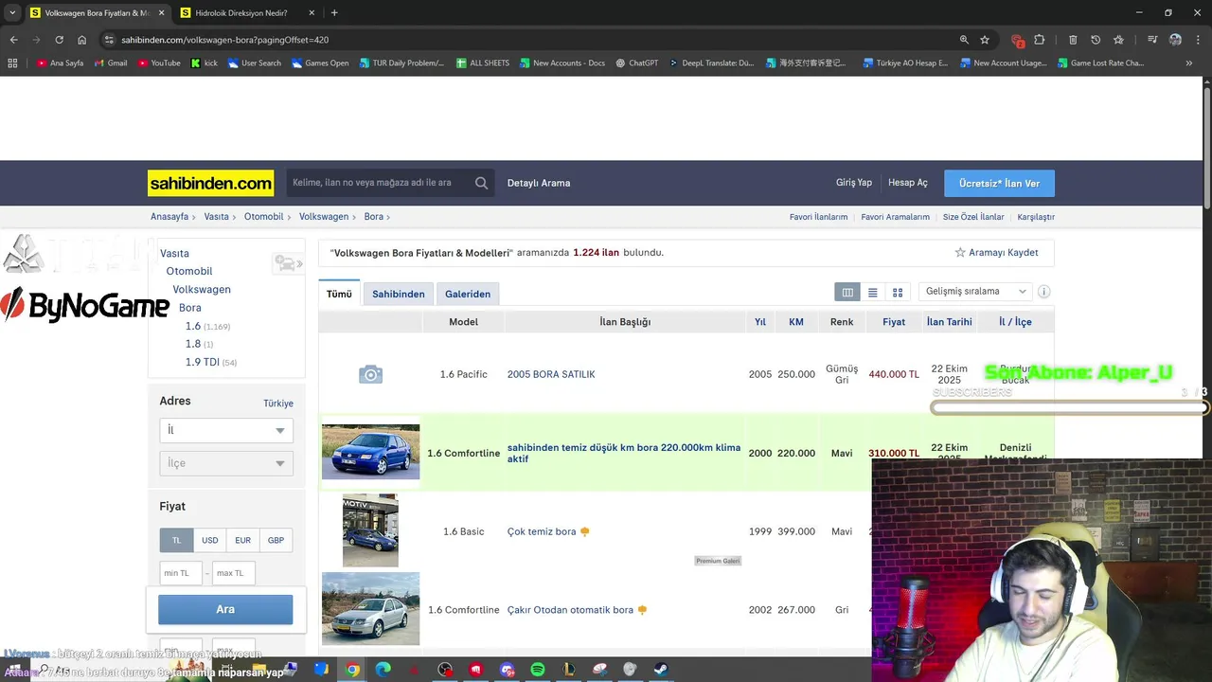
Task: Open the apps grid icon in bookmarks bar
Action: [x=12, y=63]
